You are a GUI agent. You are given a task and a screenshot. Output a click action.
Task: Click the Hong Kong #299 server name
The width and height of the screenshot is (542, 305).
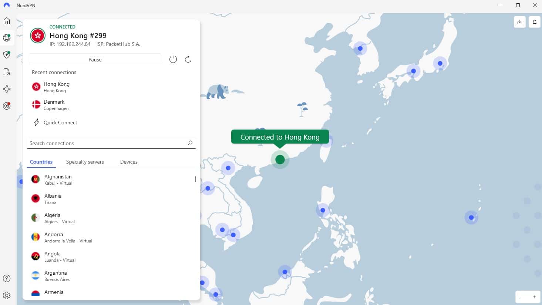click(78, 36)
